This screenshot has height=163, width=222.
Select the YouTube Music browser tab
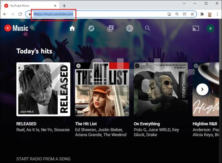point(31,6)
